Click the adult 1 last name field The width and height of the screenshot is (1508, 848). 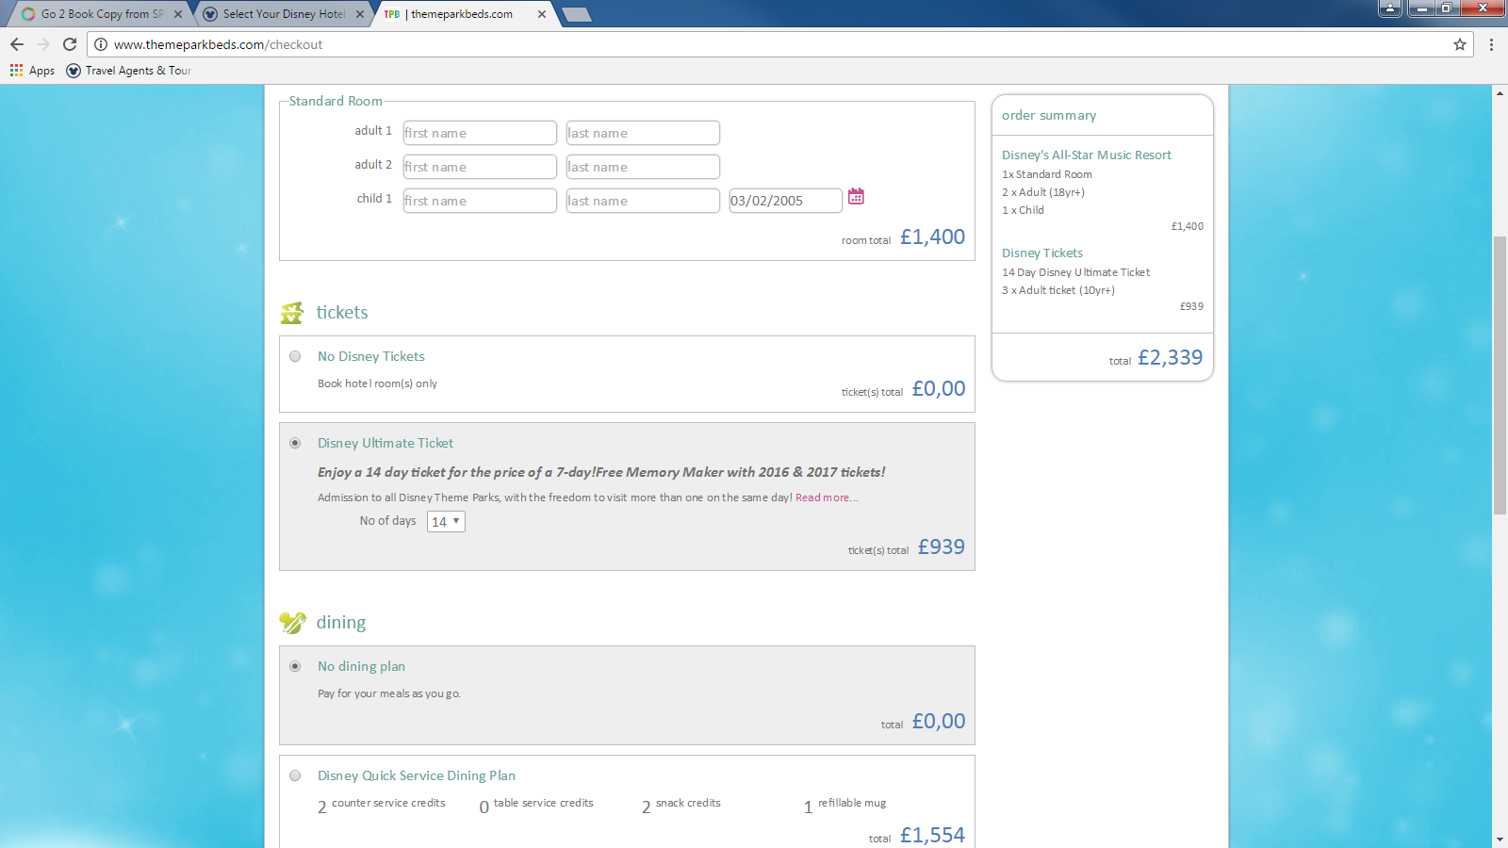point(643,133)
